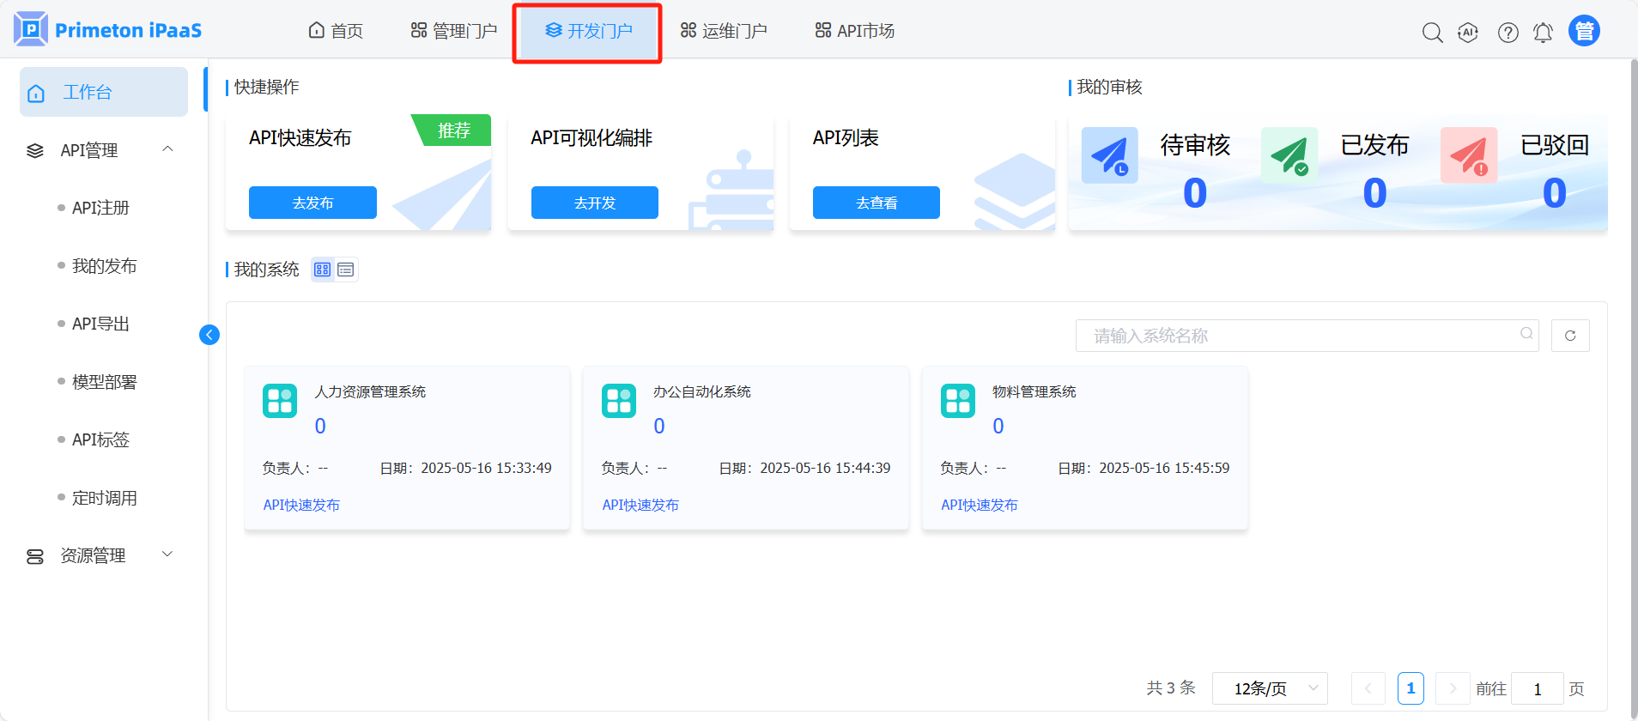Click API快速发布 link under 办公自动化系统

click(640, 505)
